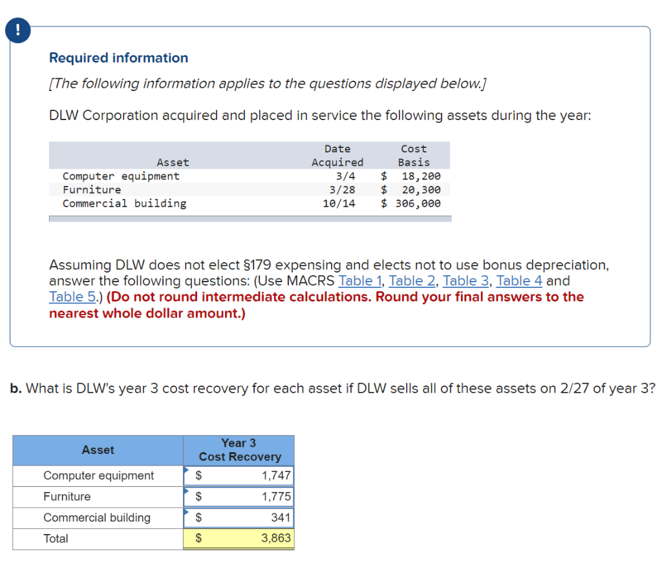Viewport: 662px width, 587px height.
Task: Select the Furniture row label in answer table
Action: (67, 497)
